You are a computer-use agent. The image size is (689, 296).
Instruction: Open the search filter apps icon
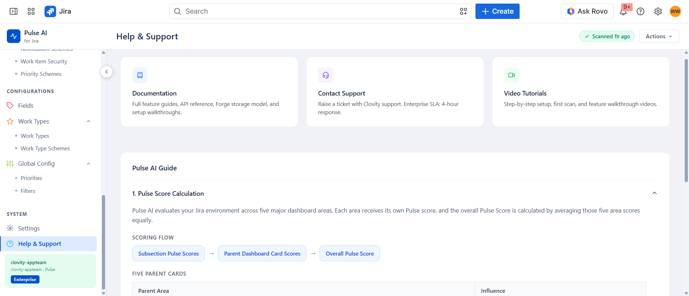pyautogui.click(x=463, y=11)
